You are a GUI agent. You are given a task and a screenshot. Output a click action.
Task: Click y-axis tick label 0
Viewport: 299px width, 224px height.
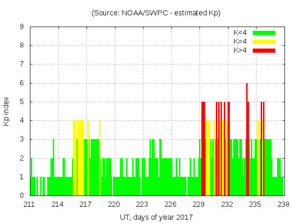[21, 196]
